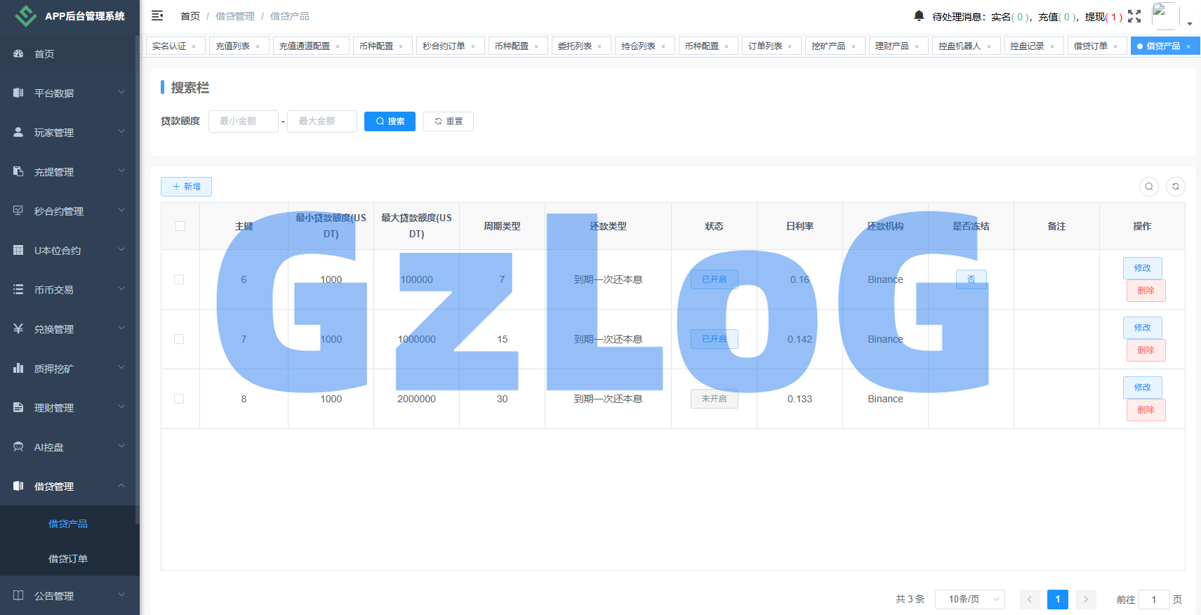Expand the 充提管理 menu chevron
The height and width of the screenshot is (615, 1201).
pos(121,171)
